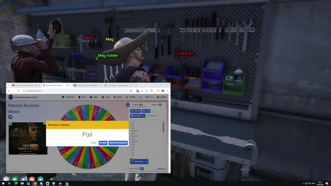The image size is (331, 186).
Task: Click the Remove button in winner dialog
Action: click(x=103, y=143)
